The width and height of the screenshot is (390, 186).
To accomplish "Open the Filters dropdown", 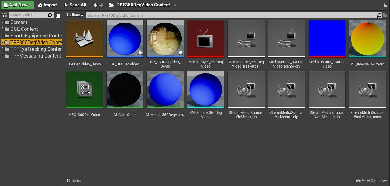I will 75,15.
